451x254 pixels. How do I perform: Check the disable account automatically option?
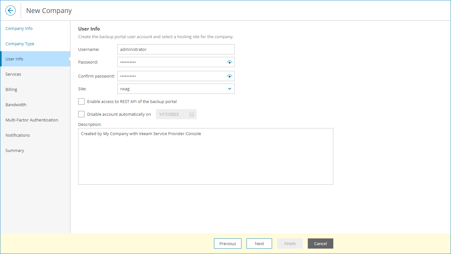pos(81,114)
